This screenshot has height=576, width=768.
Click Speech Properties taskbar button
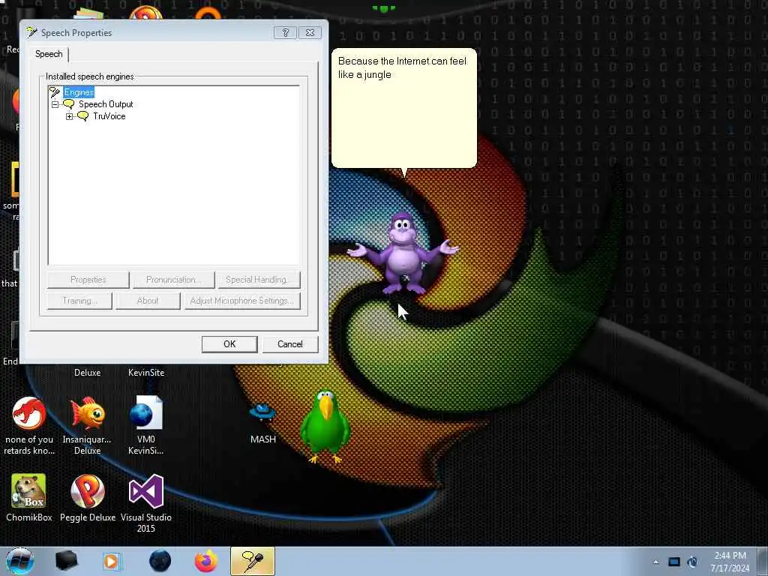253,561
